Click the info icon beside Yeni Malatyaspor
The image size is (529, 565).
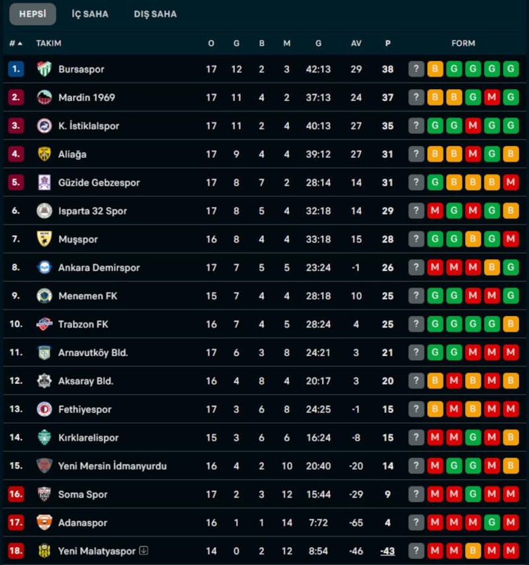click(x=143, y=551)
